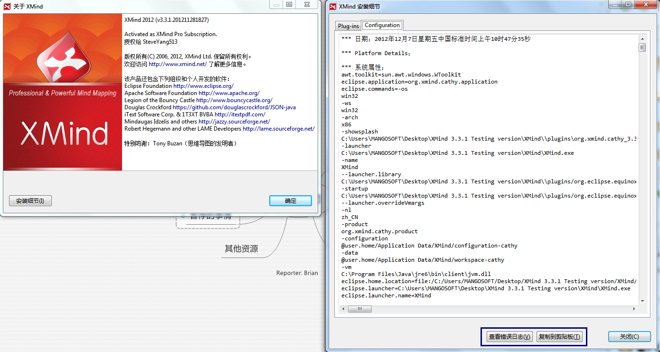Click the 'Reporter: Brian' label in mind map
660x352 pixels.
pyautogui.click(x=297, y=273)
